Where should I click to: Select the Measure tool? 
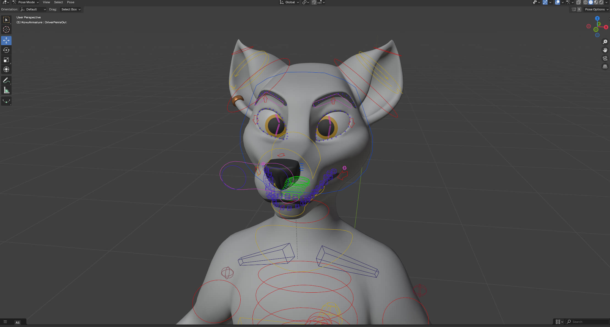click(6, 90)
